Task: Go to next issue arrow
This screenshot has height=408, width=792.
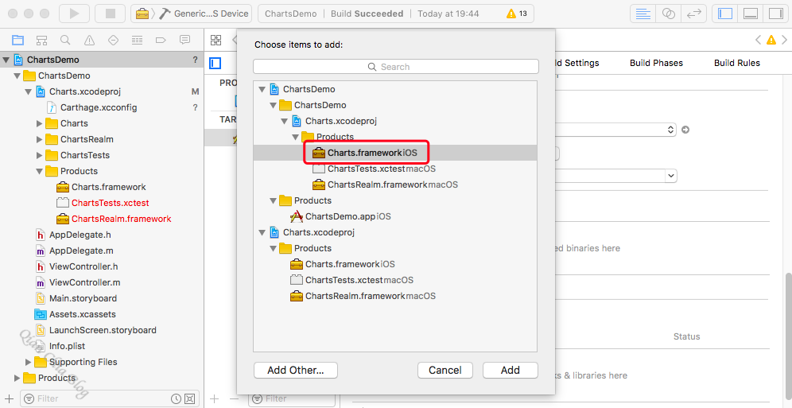Action: tap(784, 40)
